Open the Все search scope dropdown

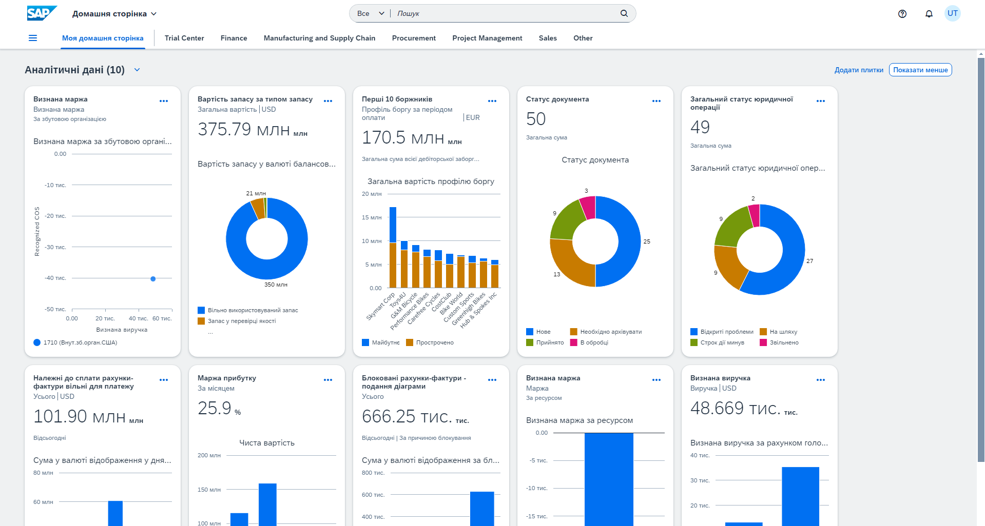[x=370, y=13]
